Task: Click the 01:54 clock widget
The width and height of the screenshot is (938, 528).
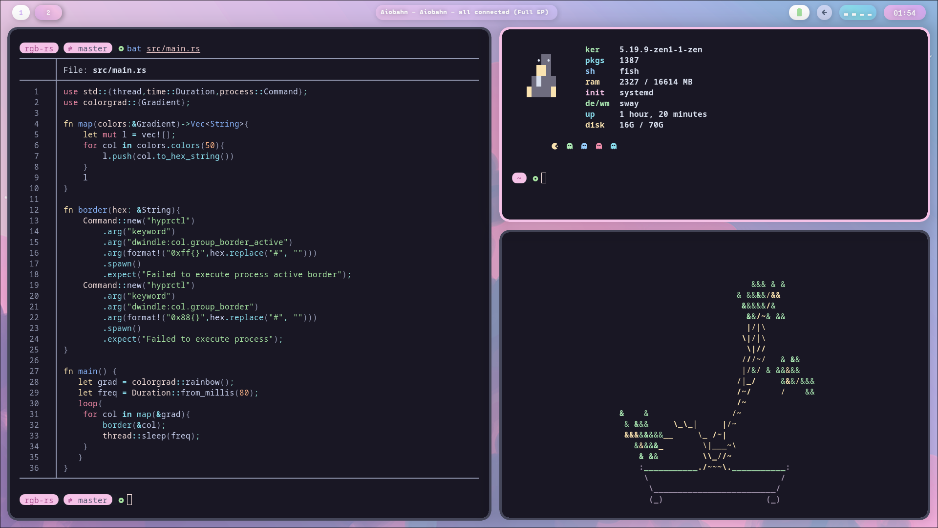Action: (904, 13)
